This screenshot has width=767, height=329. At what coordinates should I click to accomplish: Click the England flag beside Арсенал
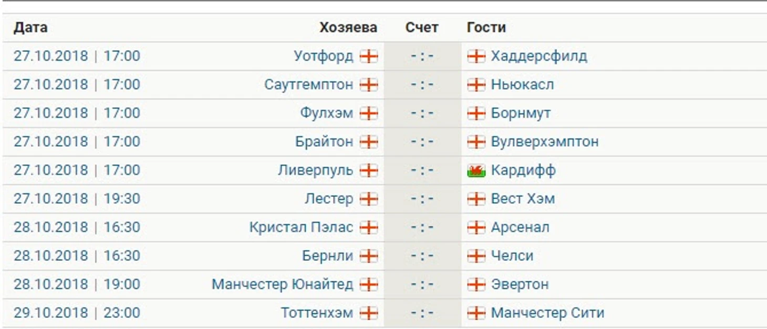point(476,227)
